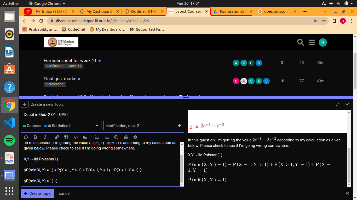Viewport: 357px width, 200px height.
Task: Switch to the Foundational browser tab
Action: tap(232, 11)
